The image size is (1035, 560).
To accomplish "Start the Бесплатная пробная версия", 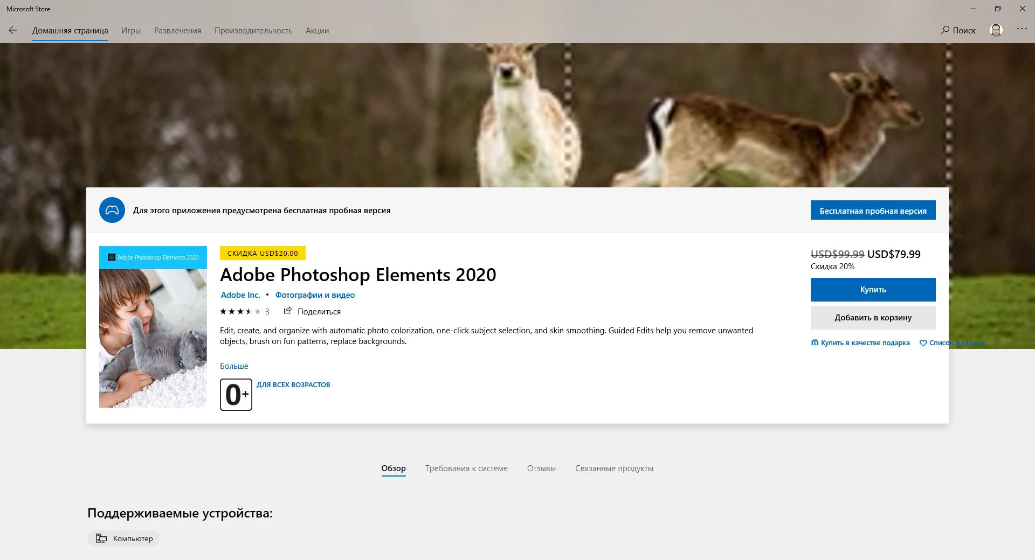I will (873, 211).
